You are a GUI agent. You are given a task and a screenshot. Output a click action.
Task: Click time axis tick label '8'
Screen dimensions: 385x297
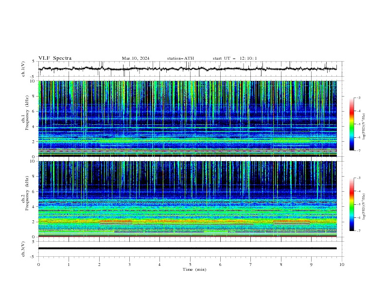coord(281,264)
